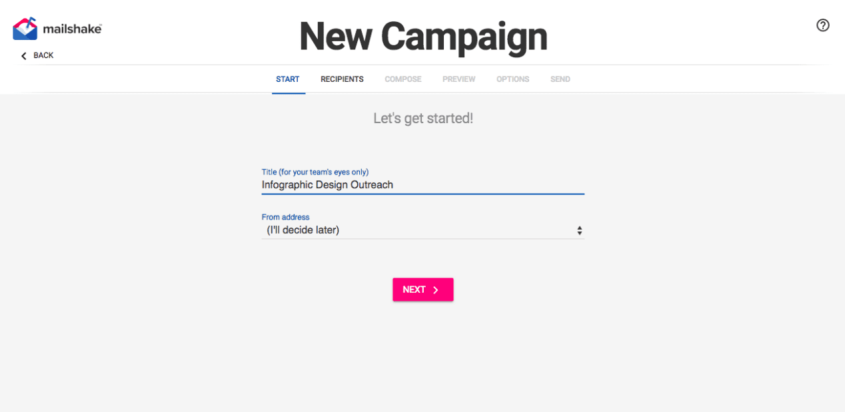The width and height of the screenshot is (845, 412).
Task: Open the SEND tab
Action: click(x=560, y=79)
